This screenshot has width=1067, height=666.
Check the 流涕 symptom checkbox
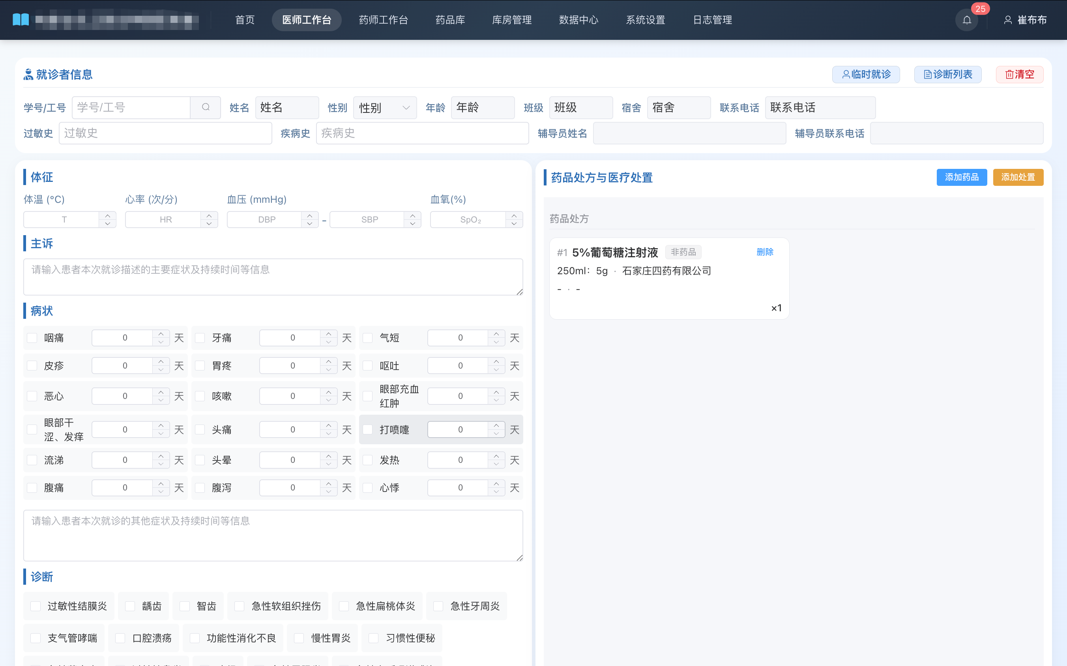point(32,460)
